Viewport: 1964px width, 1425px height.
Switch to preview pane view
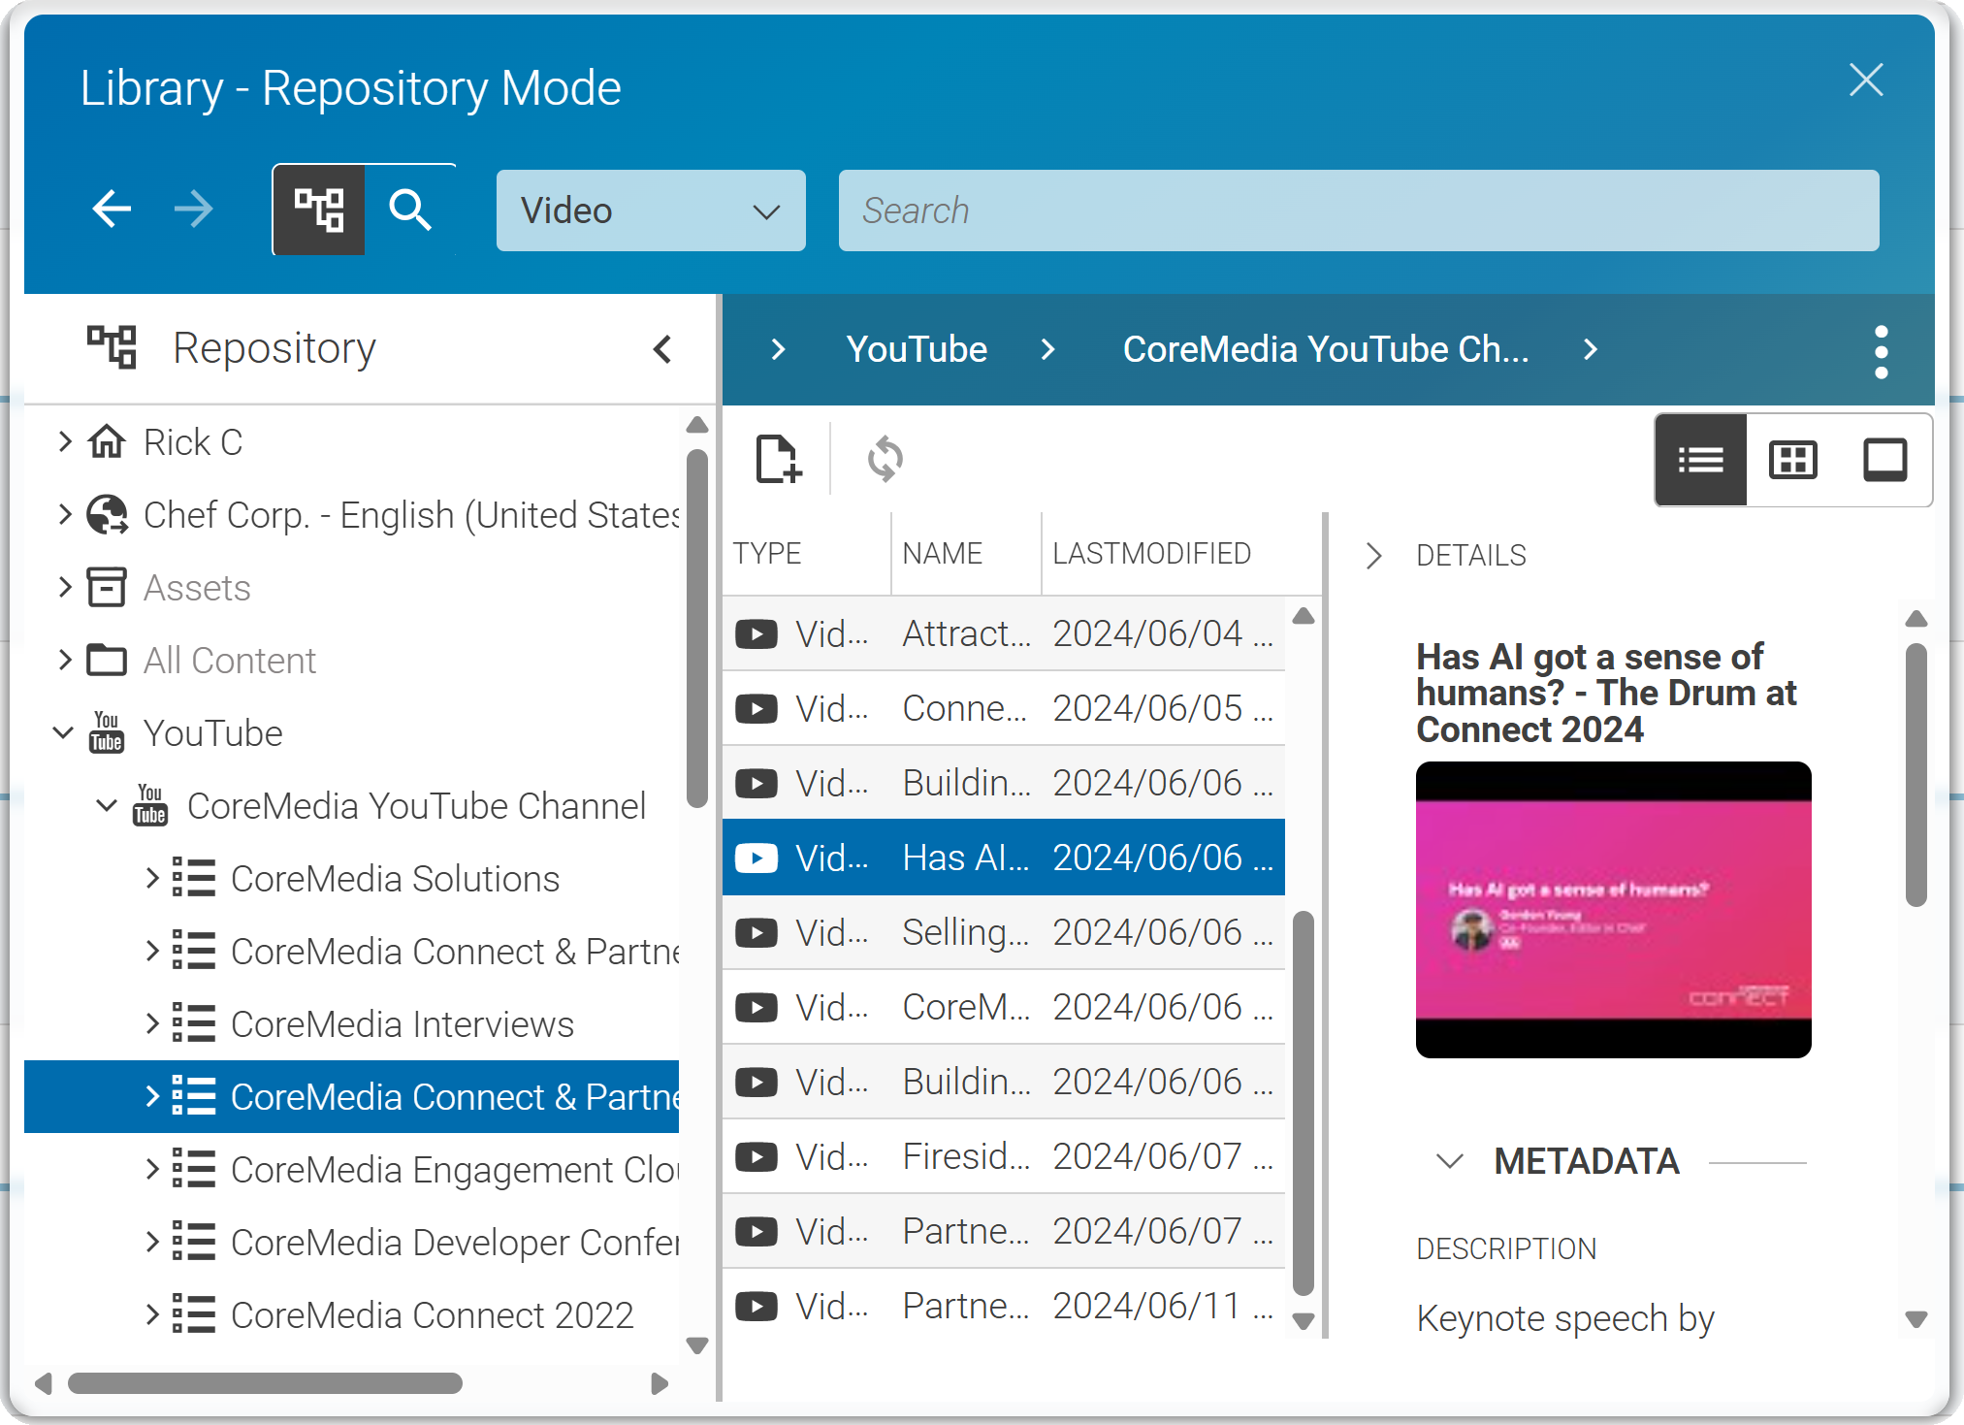(1884, 460)
